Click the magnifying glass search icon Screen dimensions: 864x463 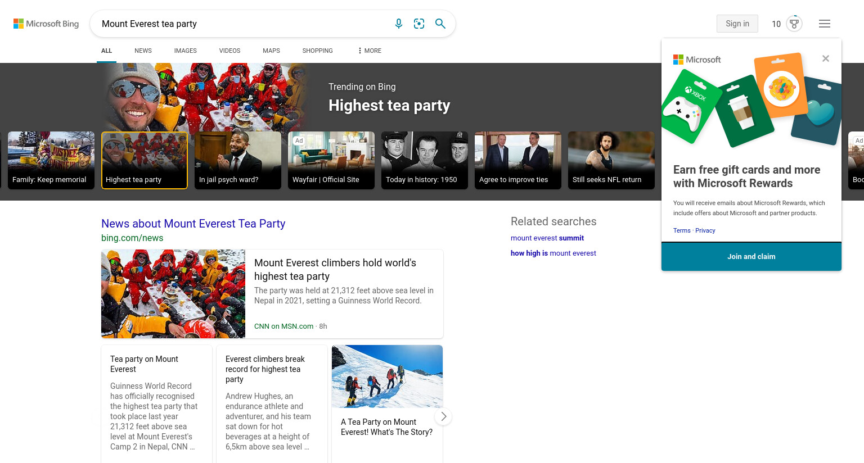[x=440, y=24]
